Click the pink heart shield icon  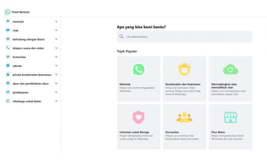point(139,117)
